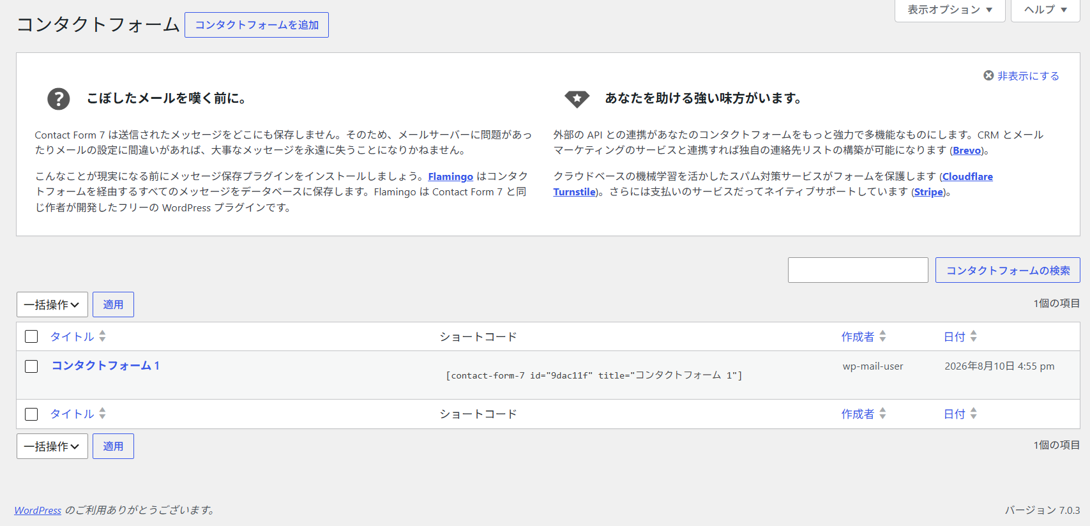Click sort arrows next to top 日付 header
The width and height of the screenshot is (1090, 526).
[x=973, y=336]
